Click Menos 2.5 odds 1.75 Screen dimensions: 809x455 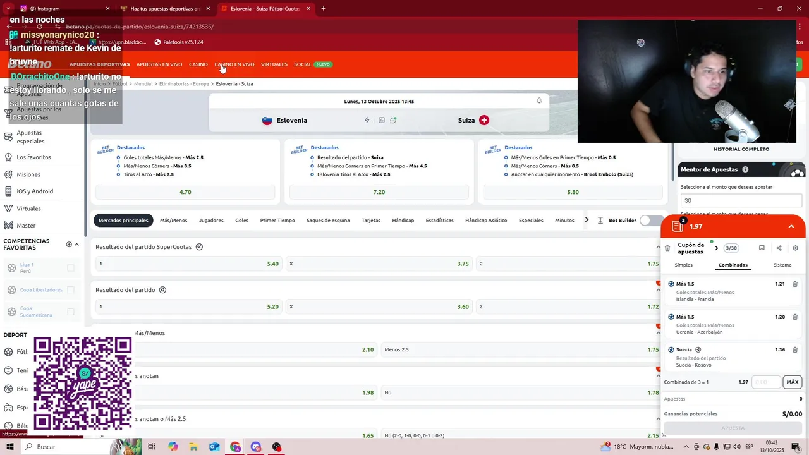pos(521,349)
